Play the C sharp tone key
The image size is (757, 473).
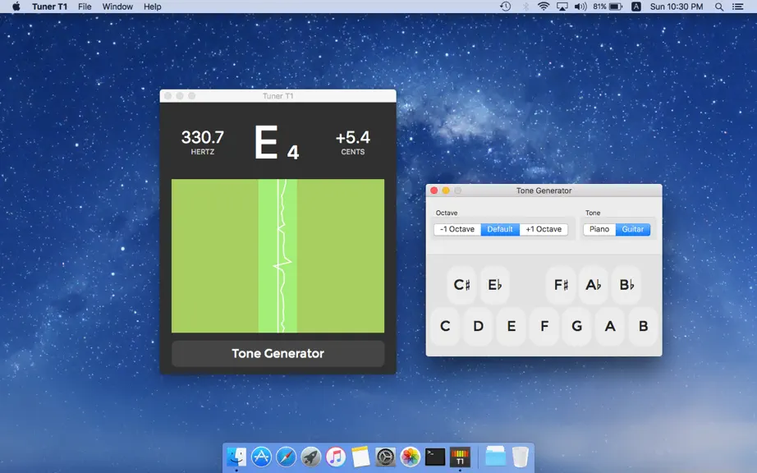[x=461, y=285]
